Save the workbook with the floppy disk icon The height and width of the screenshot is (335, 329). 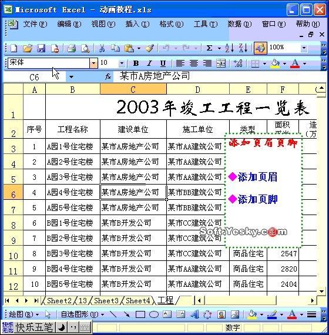click(x=41, y=48)
